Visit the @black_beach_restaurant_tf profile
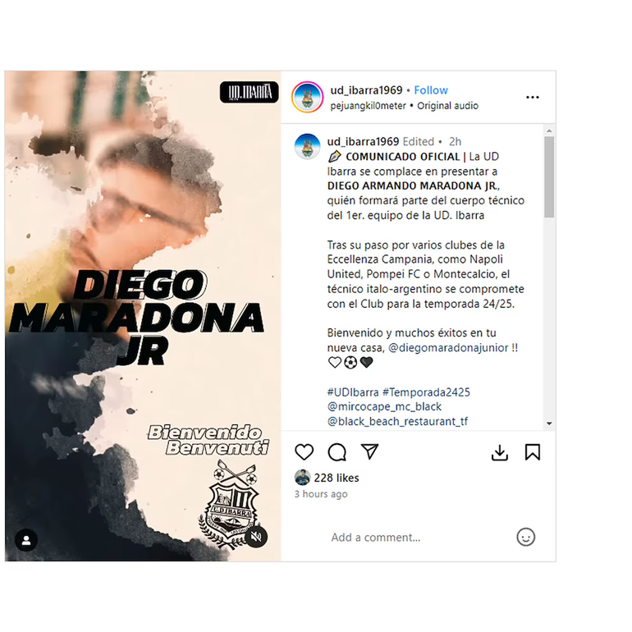632x632 pixels. [x=397, y=421]
